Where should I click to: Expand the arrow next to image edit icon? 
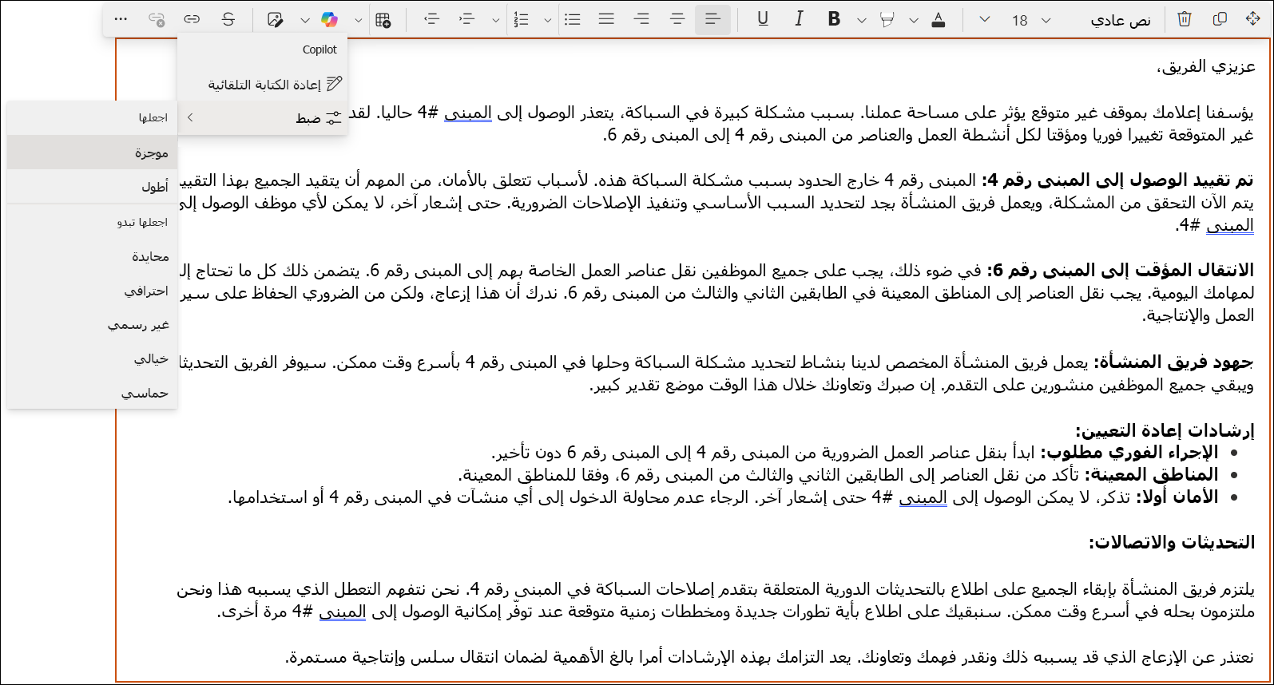tap(305, 20)
